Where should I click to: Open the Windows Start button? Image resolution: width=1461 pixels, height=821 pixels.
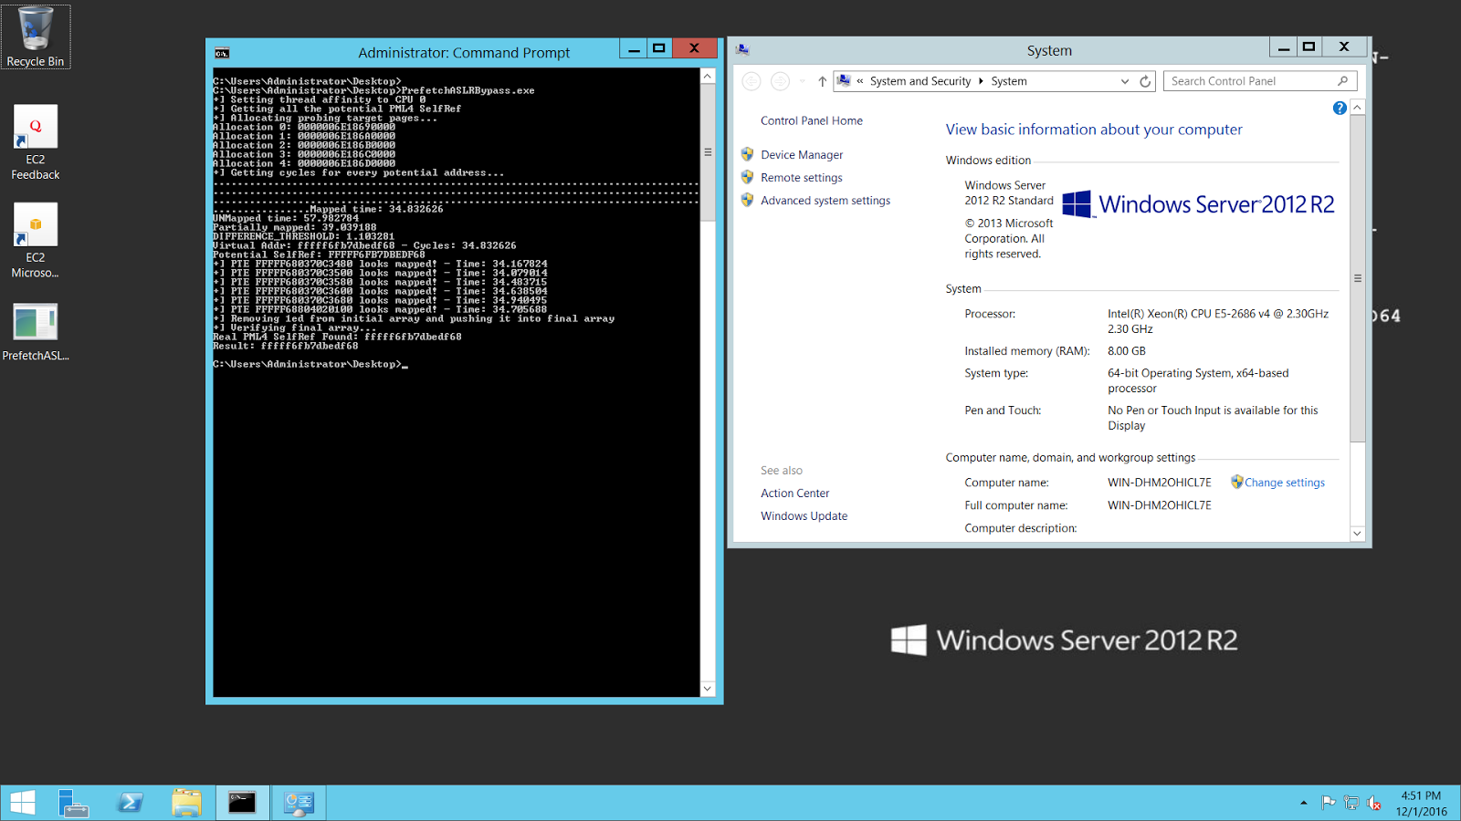tap(23, 803)
